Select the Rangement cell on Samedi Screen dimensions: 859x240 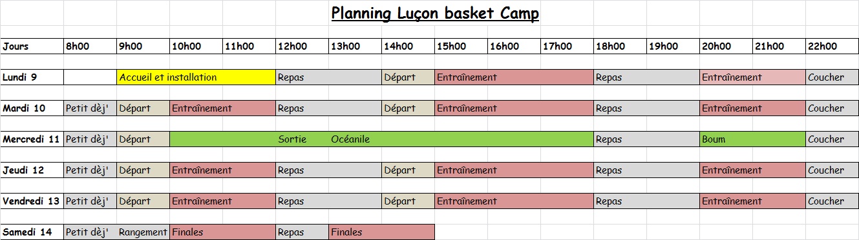point(143,232)
